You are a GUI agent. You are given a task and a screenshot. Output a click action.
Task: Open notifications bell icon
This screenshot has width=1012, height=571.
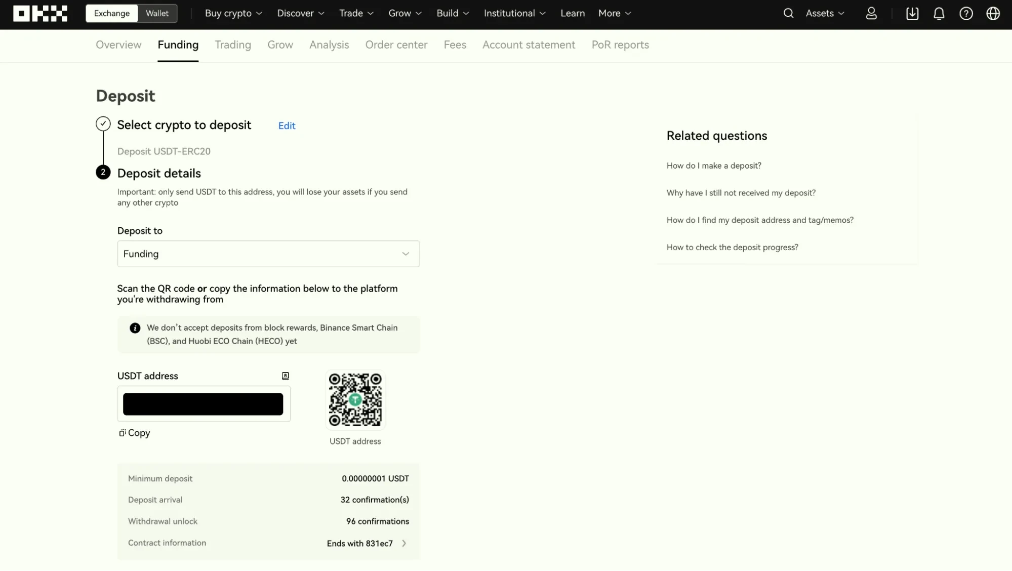tap(939, 14)
